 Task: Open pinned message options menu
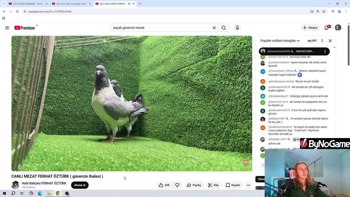(x=325, y=51)
